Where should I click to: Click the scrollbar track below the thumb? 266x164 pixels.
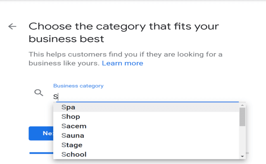[x=242, y=140]
